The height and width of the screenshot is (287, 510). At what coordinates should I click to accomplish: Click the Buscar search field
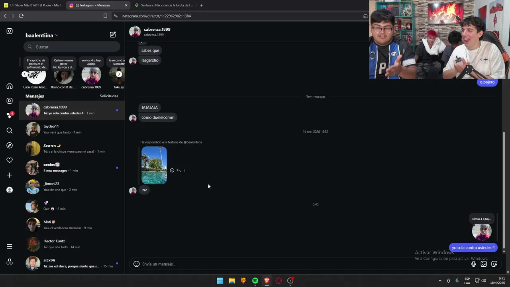[72, 47]
